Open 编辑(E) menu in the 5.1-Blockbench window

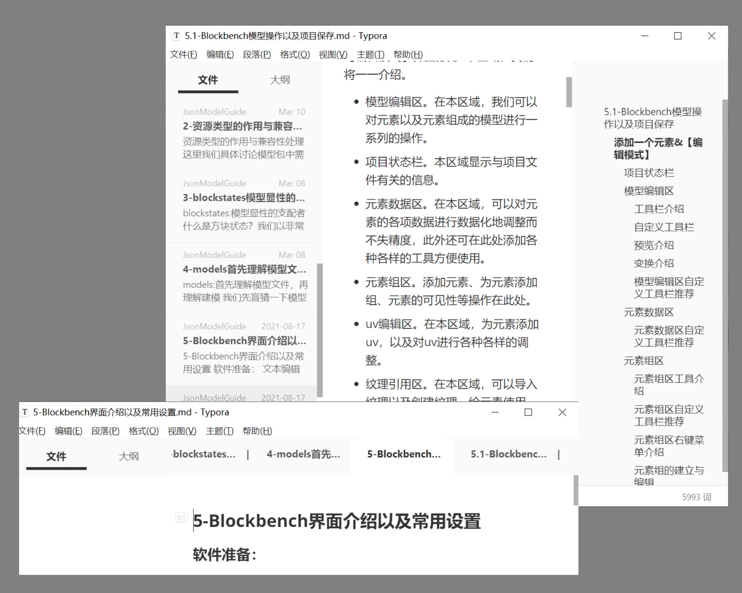(x=220, y=54)
